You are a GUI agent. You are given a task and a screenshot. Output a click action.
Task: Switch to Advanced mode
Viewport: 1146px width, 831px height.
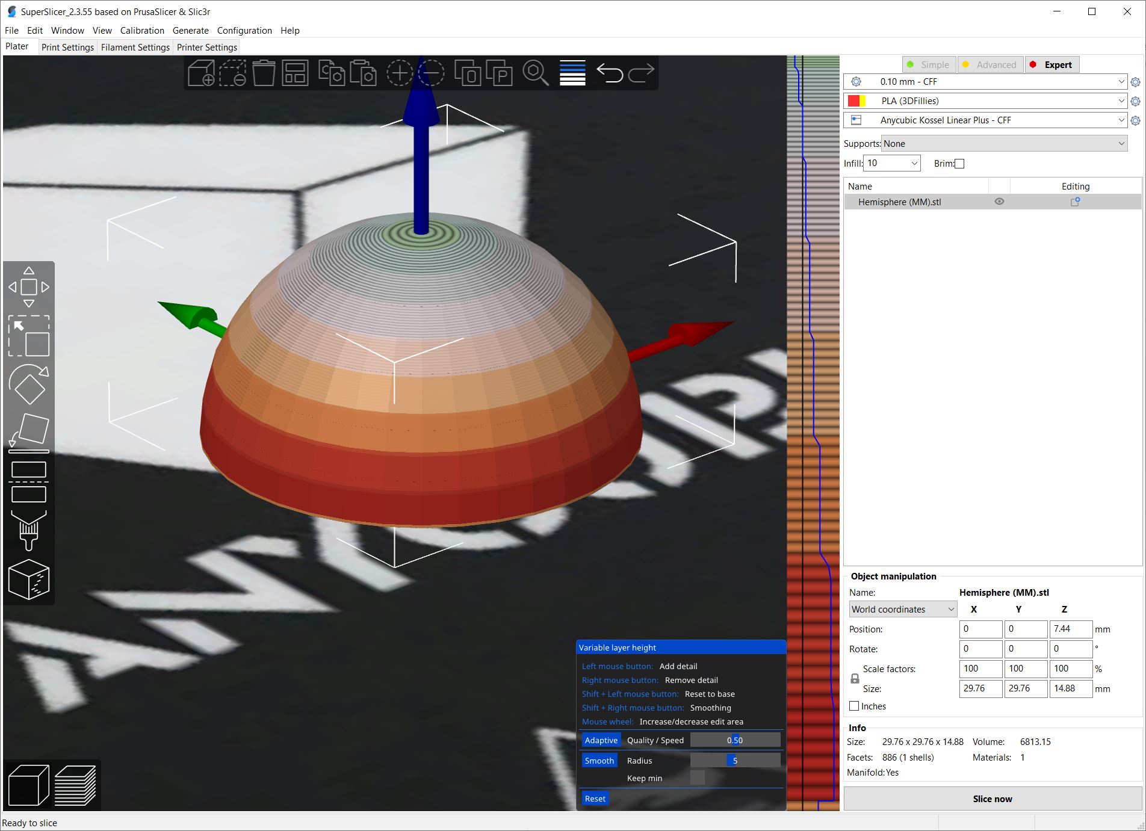point(990,64)
